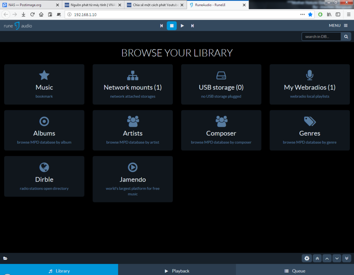The image size is (354, 275).
Task: Click 'browse MPD database by composer' text
Action: click(221, 142)
